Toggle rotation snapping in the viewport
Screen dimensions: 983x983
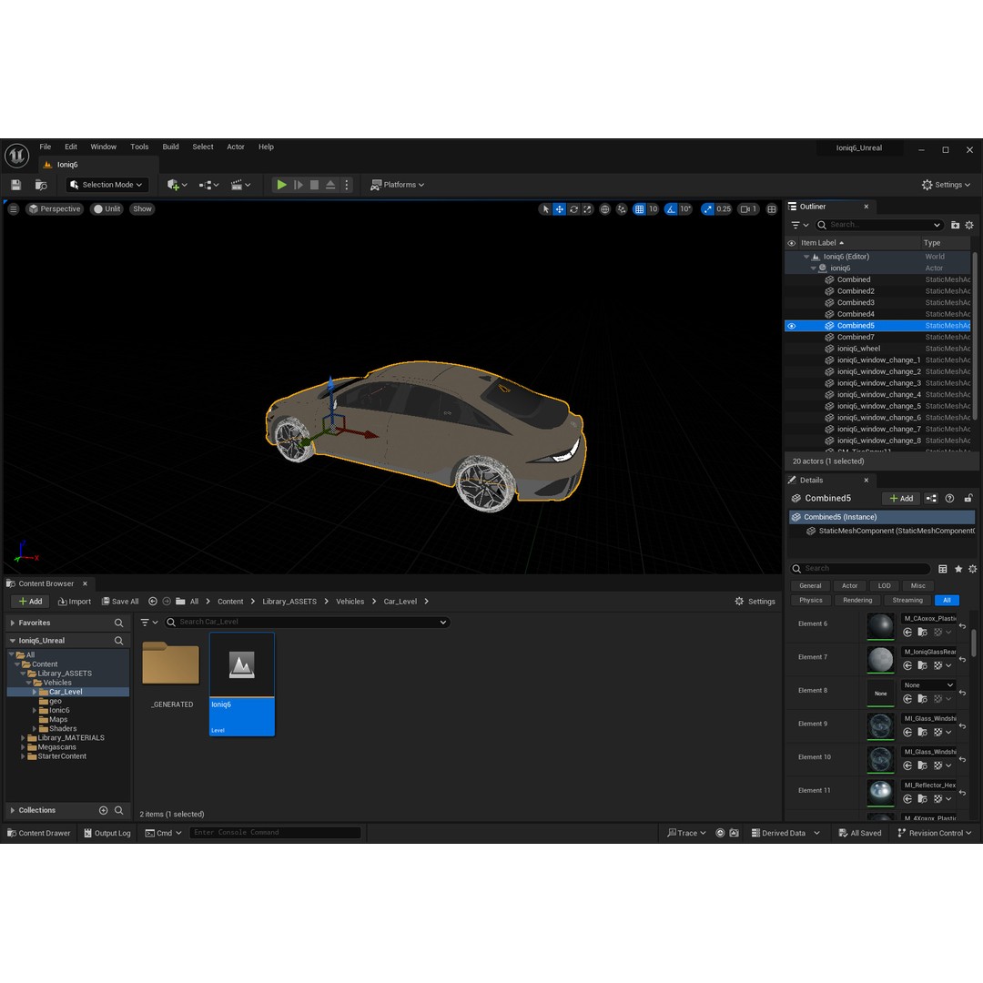[x=671, y=208]
